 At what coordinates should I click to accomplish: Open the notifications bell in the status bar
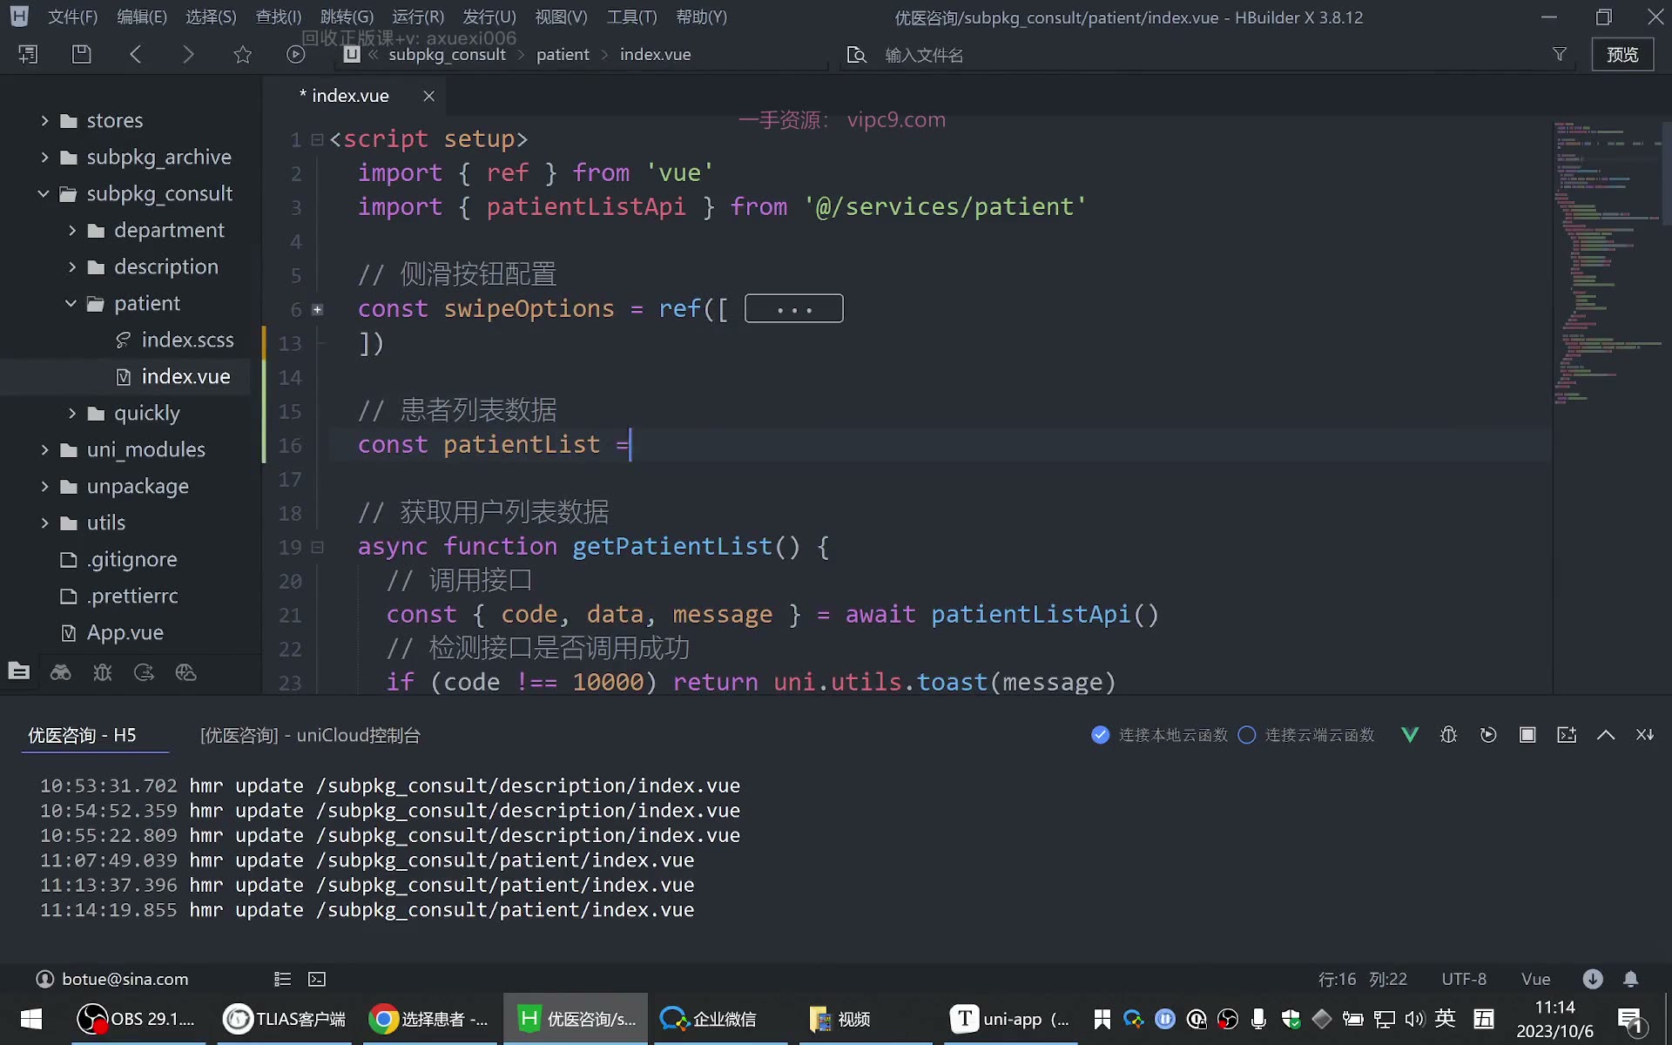(x=1631, y=979)
